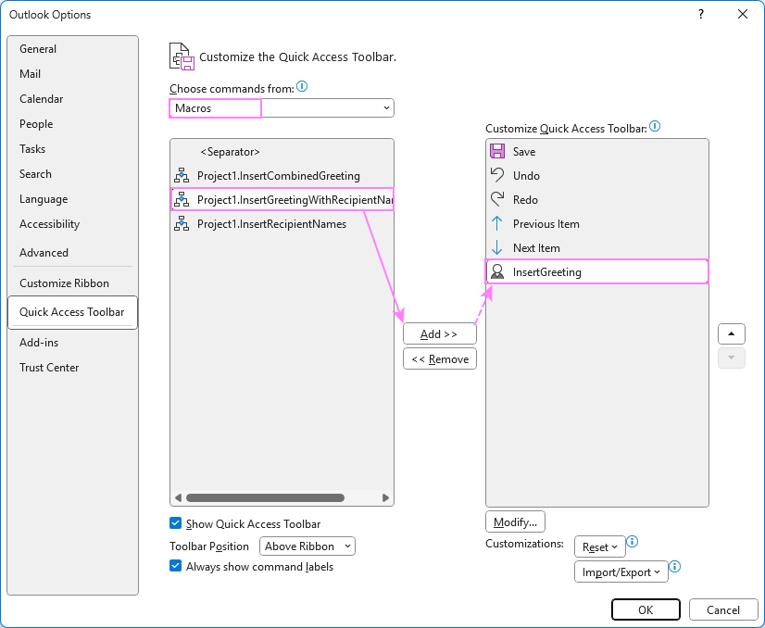This screenshot has height=628, width=765.
Task: Select Save in toolbar list
Action: [596, 151]
